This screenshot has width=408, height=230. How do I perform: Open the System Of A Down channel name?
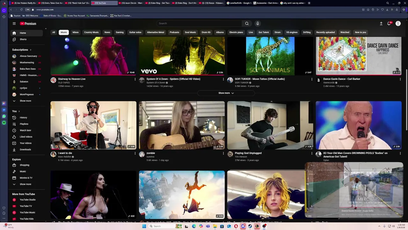tap(156, 83)
